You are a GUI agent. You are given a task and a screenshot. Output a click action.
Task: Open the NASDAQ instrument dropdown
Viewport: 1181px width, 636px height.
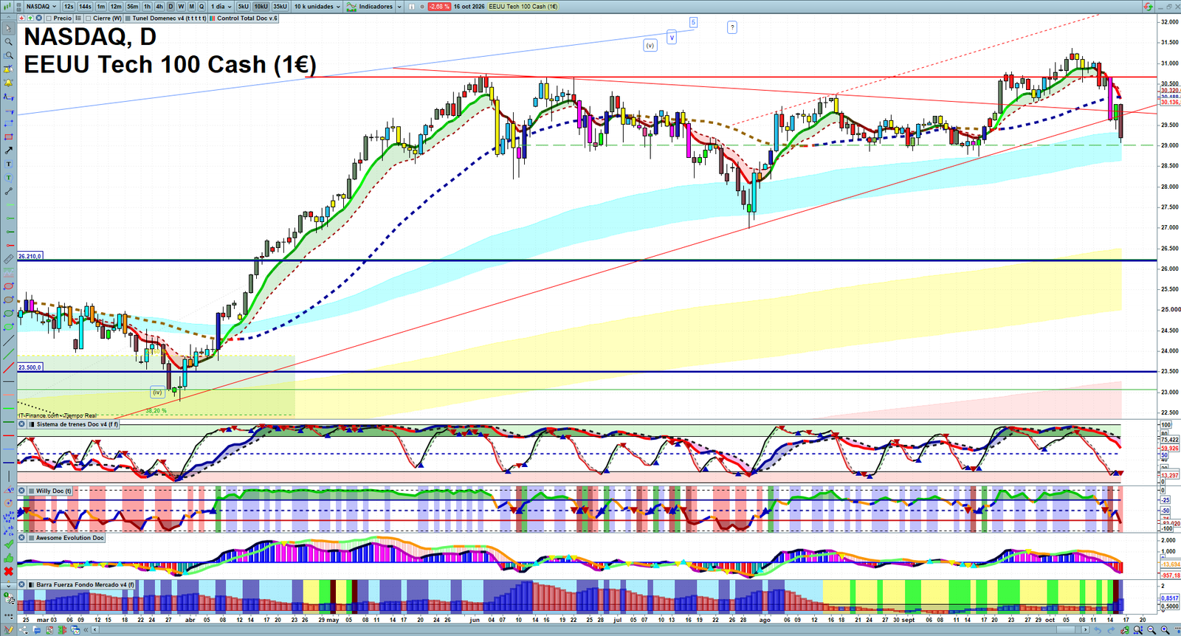41,7
